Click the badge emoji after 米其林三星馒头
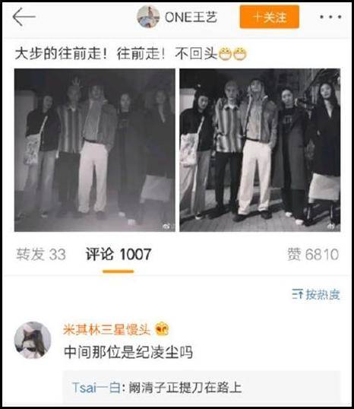 (162, 329)
